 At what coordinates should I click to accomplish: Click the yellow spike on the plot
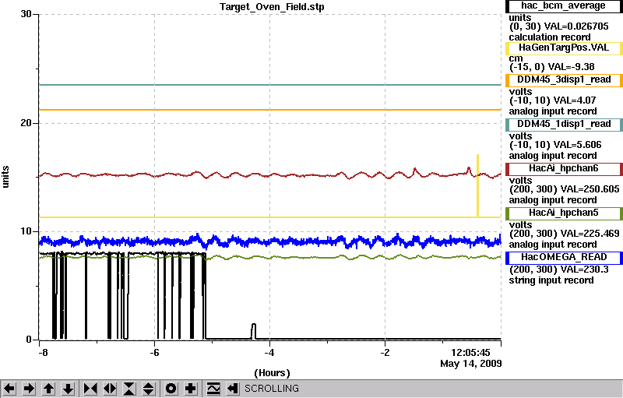(477, 185)
